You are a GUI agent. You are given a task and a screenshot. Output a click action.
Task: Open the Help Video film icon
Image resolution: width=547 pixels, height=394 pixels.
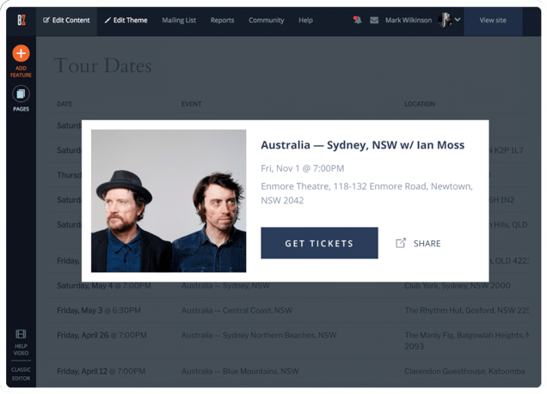[x=21, y=335]
